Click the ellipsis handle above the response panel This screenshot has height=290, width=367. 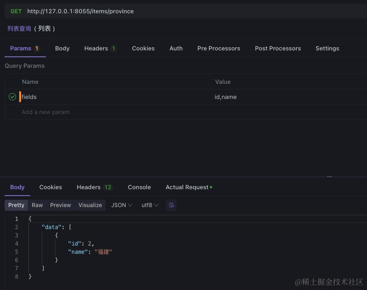329,176
